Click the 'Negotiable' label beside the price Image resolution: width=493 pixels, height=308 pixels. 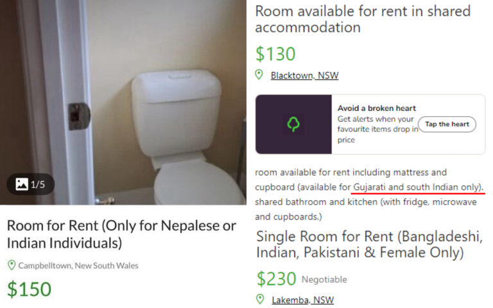(x=324, y=280)
